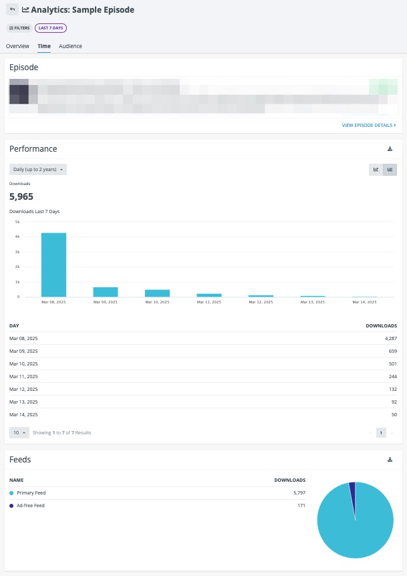407x576 pixels.
Task: Download the Performance data export
Action: (390, 149)
